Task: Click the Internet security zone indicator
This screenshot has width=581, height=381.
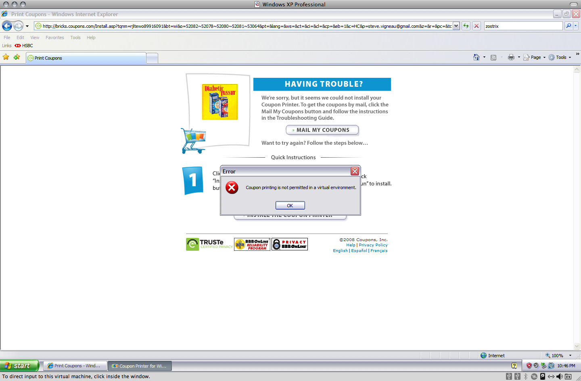Action: tap(493, 356)
